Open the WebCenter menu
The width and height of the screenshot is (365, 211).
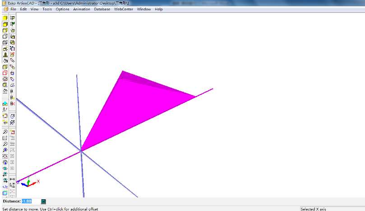[x=123, y=9]
